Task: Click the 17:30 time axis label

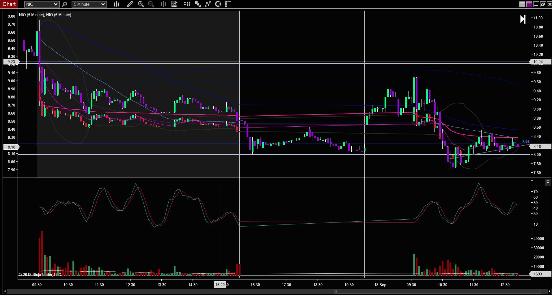Action: [286, 285]
